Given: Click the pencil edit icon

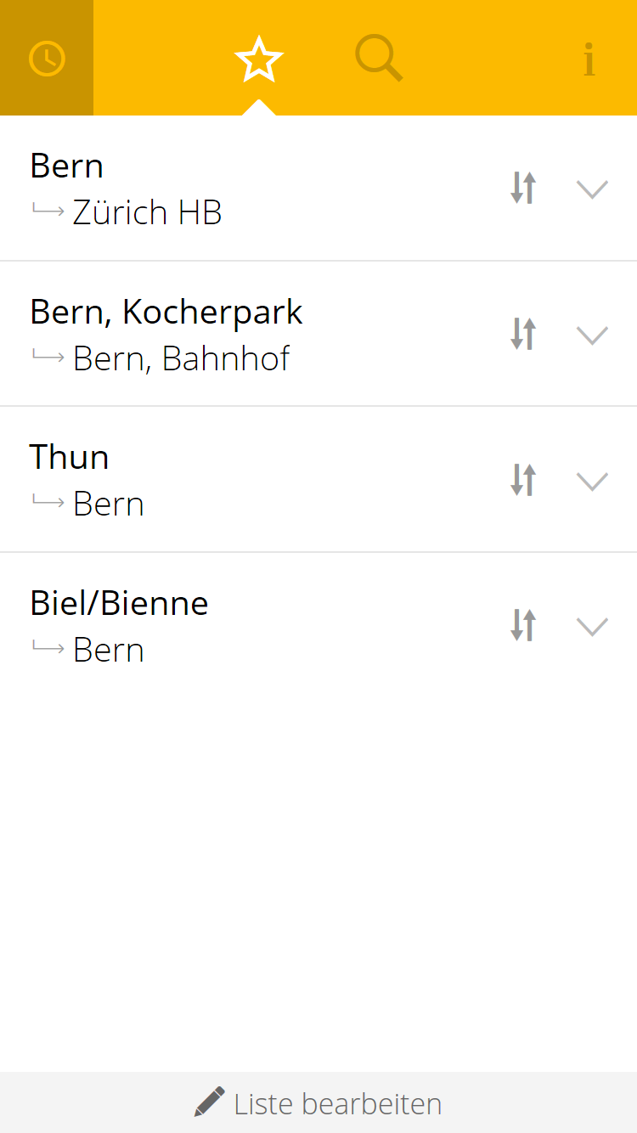Looking at the screenshot, I should pyautogui.click(x=210, y=1102).
